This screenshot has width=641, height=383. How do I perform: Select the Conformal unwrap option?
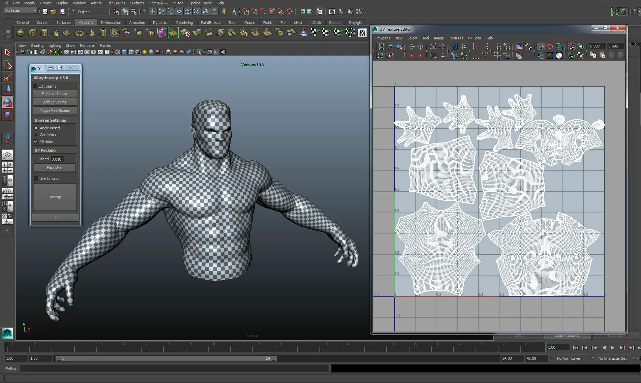(x=36, y=135)
